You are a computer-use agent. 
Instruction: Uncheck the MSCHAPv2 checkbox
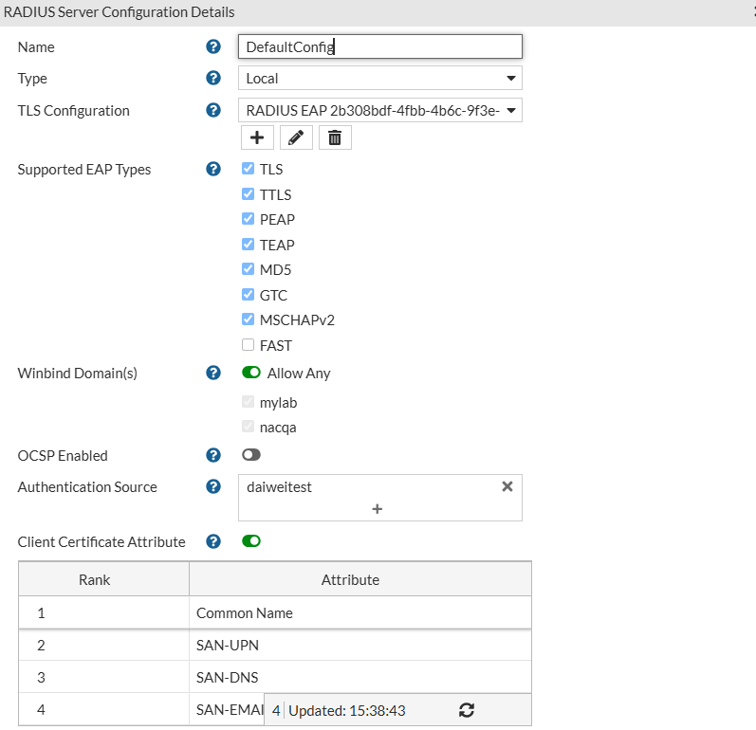point(249,319)
